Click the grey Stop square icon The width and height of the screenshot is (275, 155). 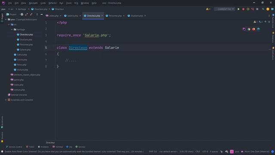pos(257,9)
